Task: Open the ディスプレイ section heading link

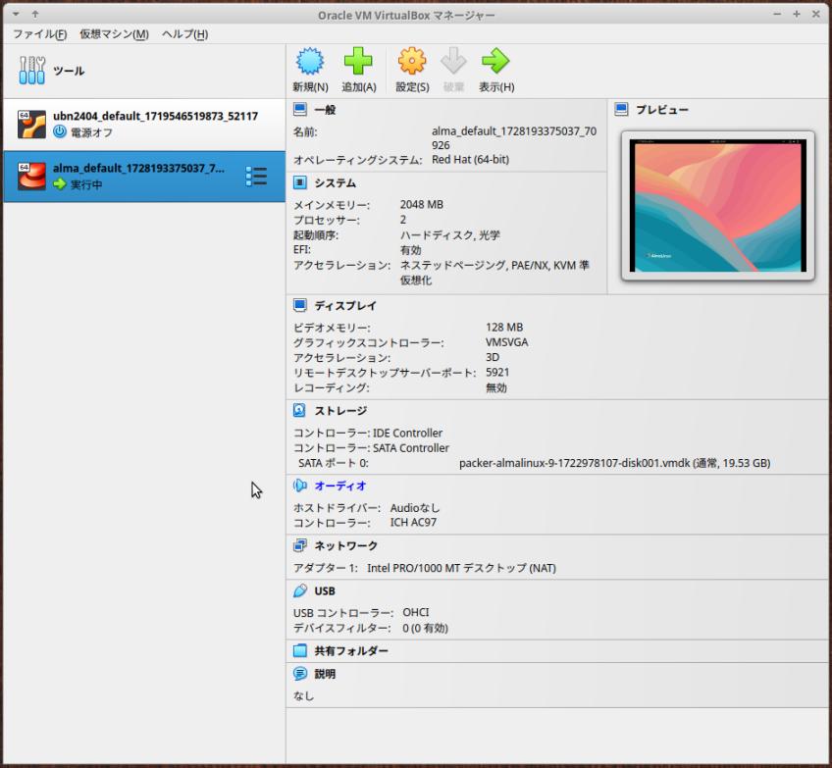Action: pos(345,305)
